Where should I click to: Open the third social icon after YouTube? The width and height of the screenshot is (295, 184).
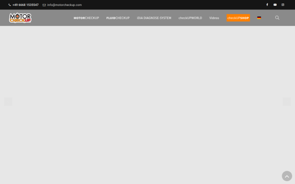[x=283, y=5]
